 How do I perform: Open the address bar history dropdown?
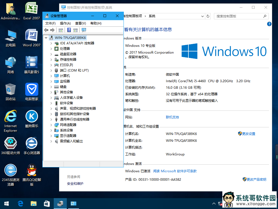point(202,16)
